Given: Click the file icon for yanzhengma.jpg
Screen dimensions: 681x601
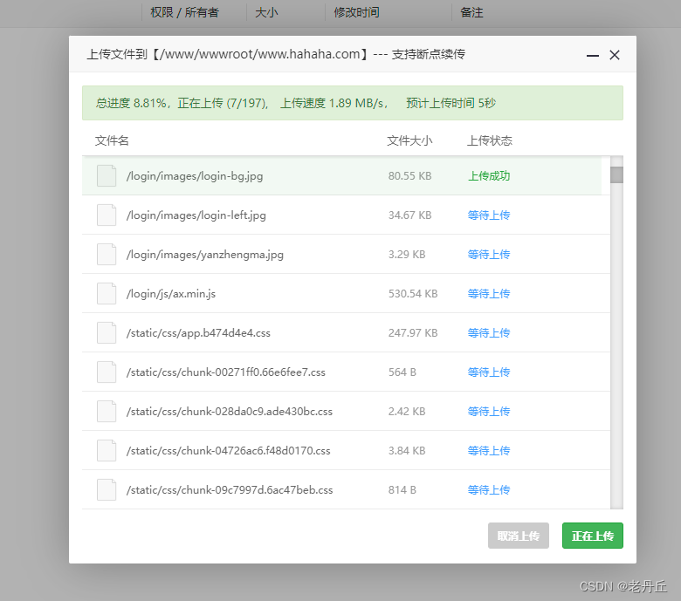Looking at the screenshot, I should [107, 255].
